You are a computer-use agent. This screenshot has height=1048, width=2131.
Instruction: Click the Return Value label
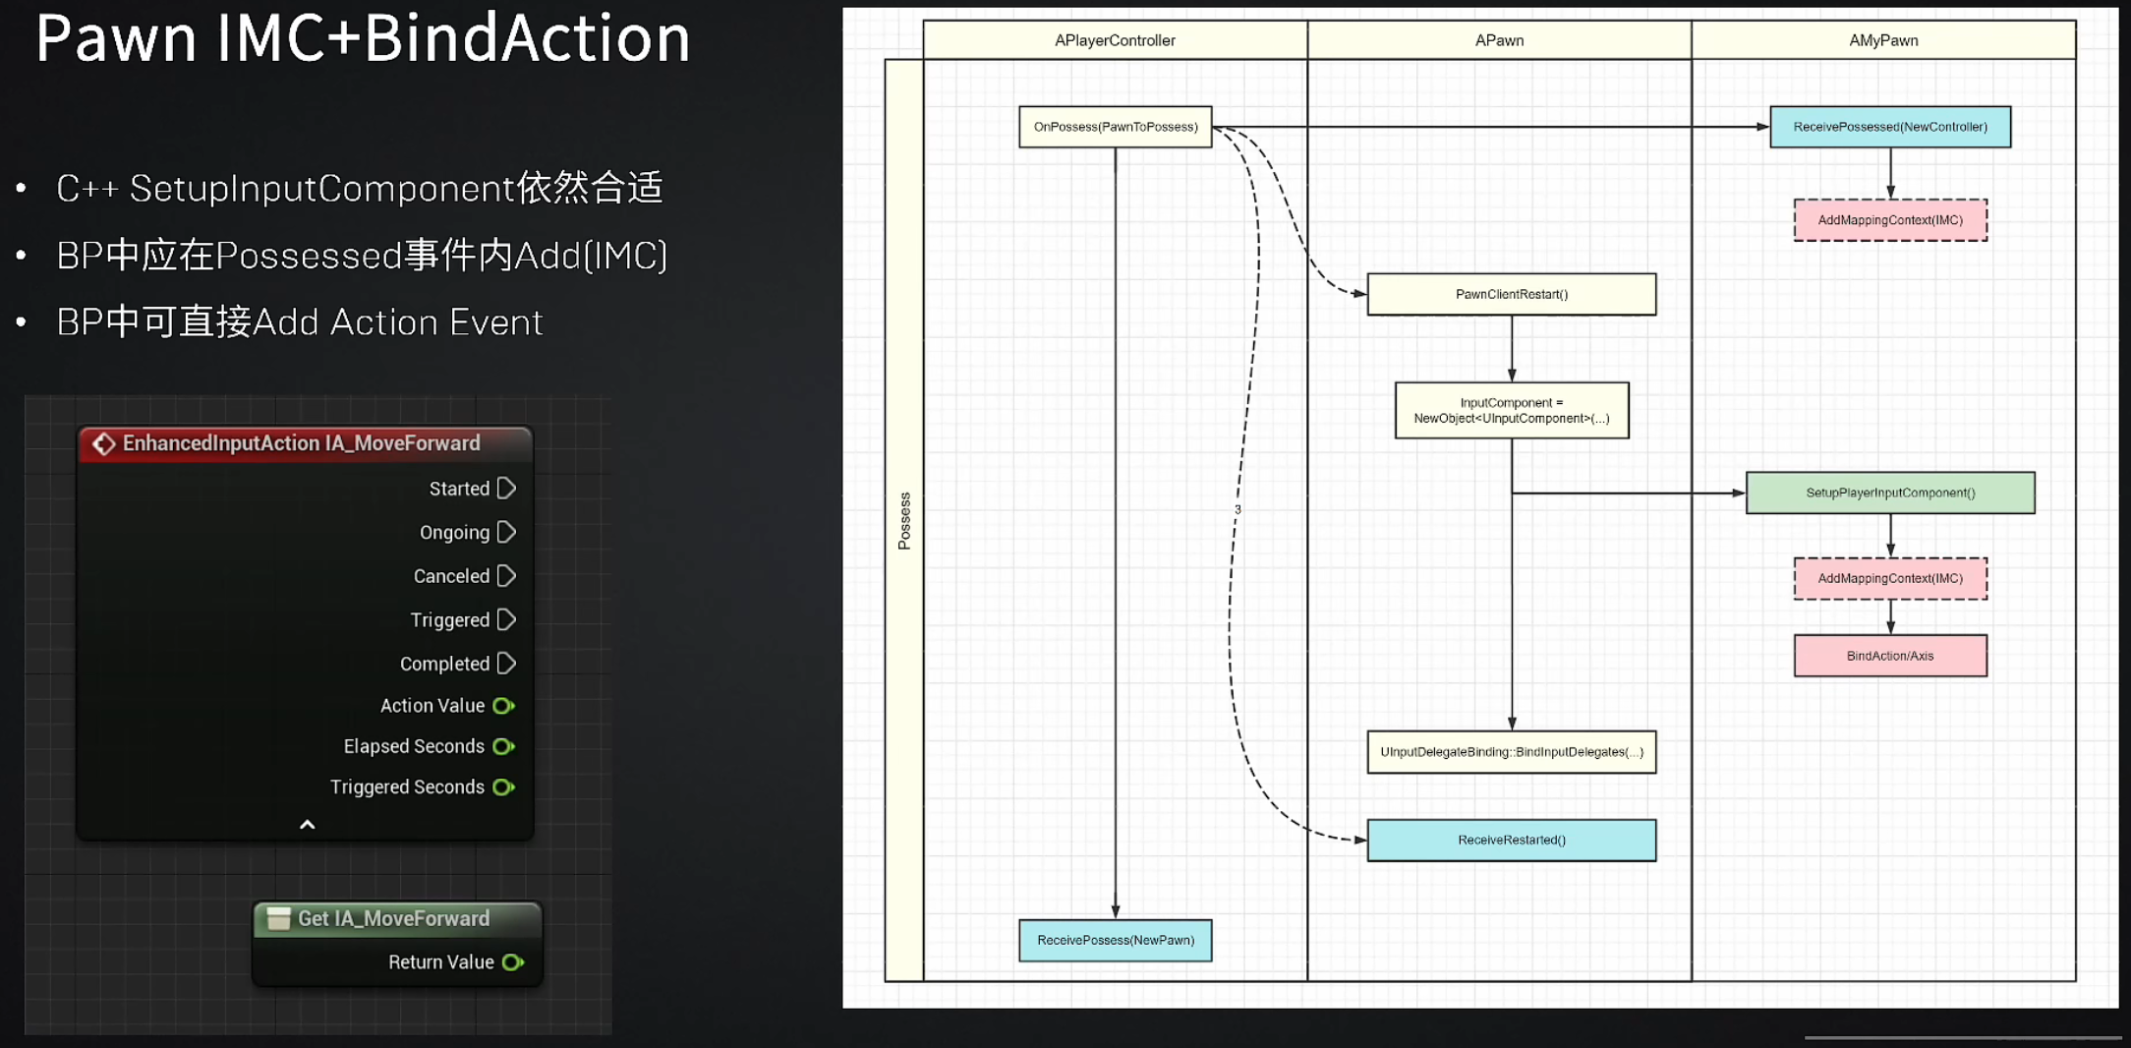(x=441, y=962)
